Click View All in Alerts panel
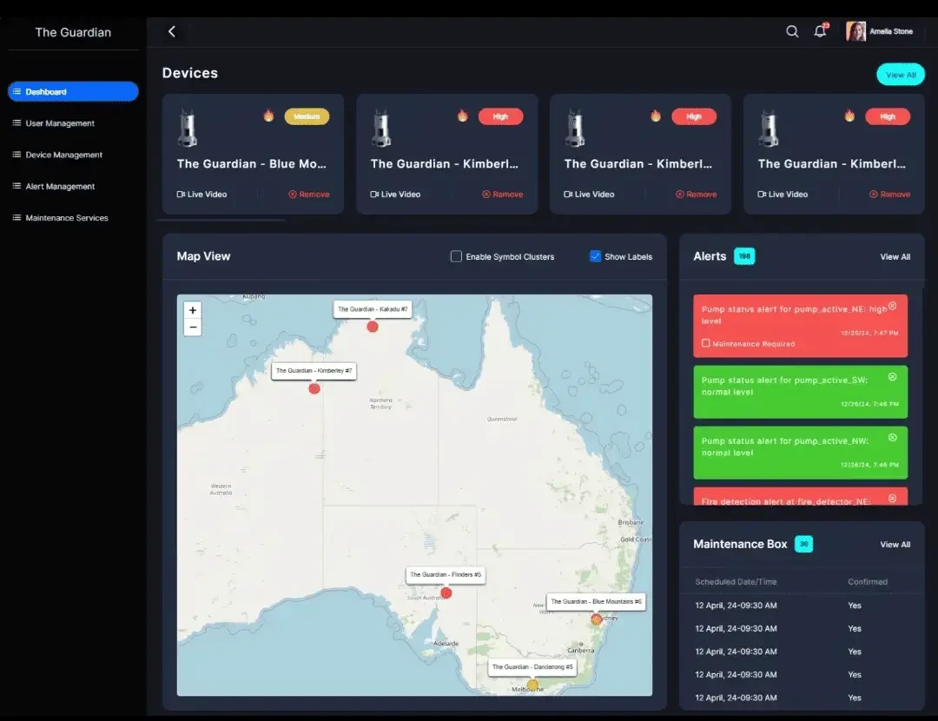938x721 pixels. pos(895,257)
